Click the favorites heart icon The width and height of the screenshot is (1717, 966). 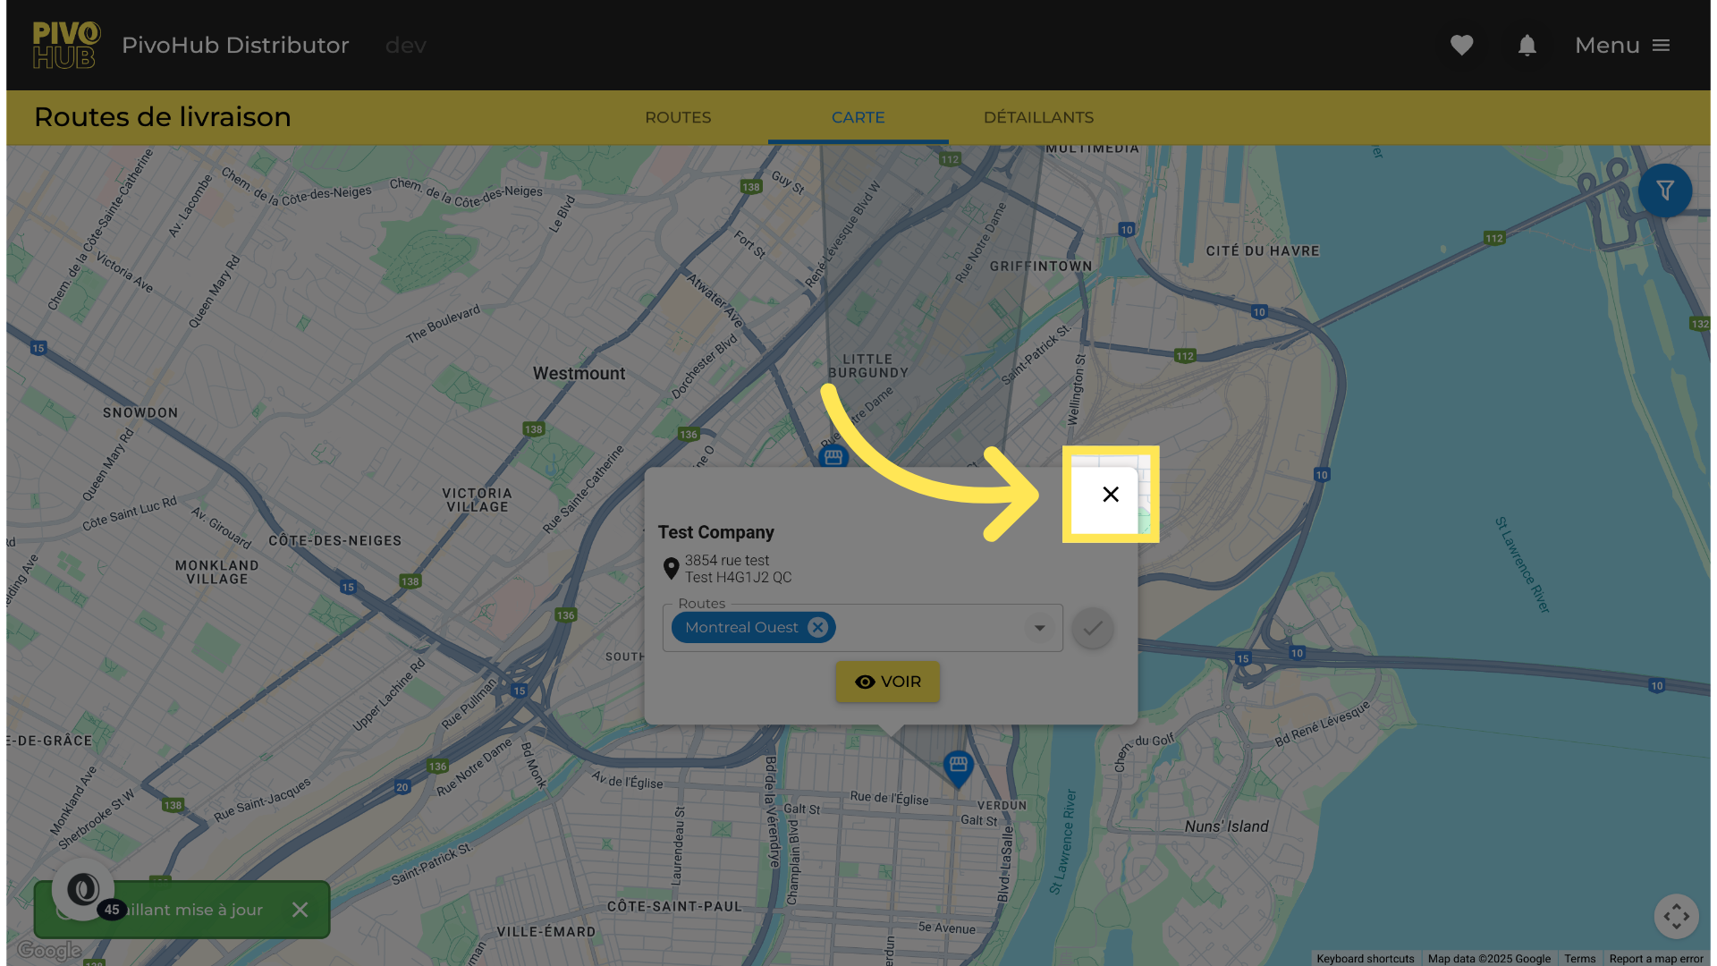coord(1461,46)
